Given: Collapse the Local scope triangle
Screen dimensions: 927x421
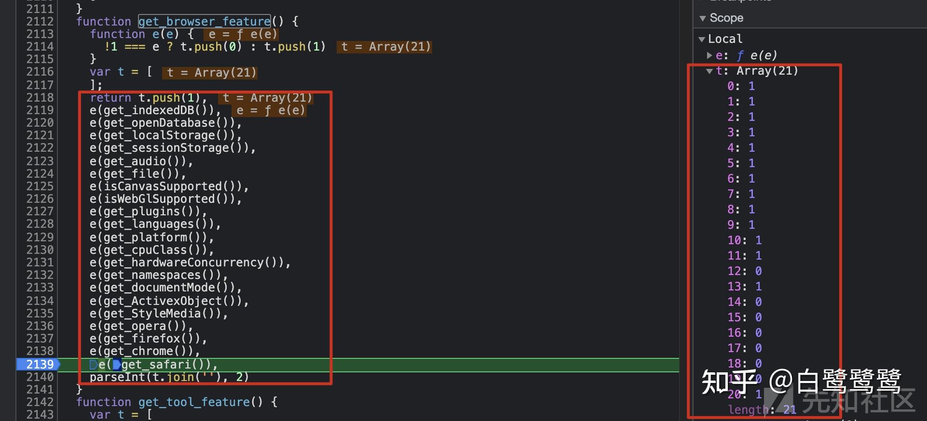Looking at the screenshot, I should point(702,39).
